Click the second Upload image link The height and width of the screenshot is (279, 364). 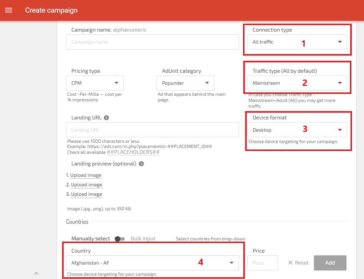click(86, 185)
